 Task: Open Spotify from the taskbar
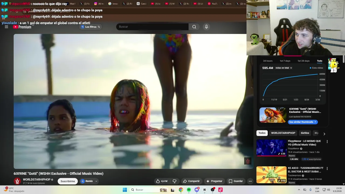click(189, 190)
